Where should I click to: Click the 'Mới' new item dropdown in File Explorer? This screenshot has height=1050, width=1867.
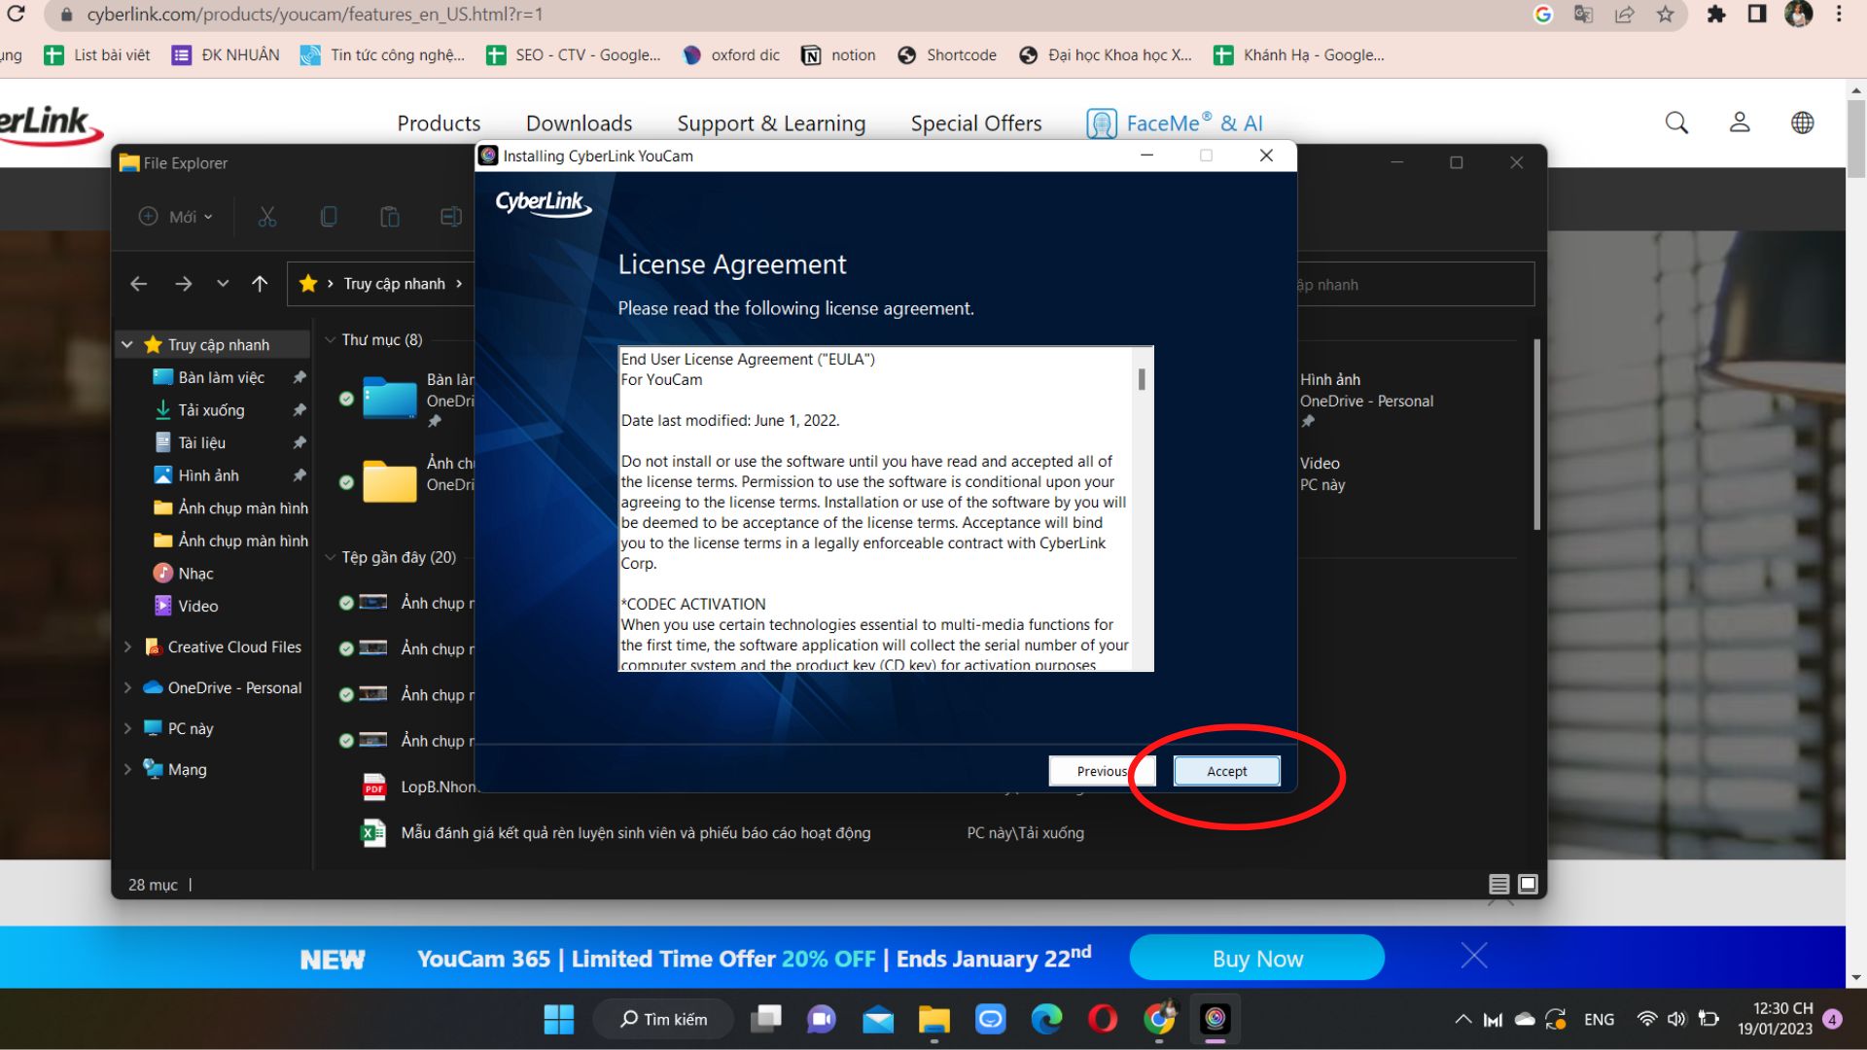(176, 217)
